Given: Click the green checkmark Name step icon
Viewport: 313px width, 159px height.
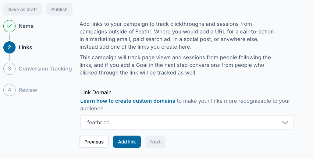Looking at the screenshot, I should (x=9, y=26).
